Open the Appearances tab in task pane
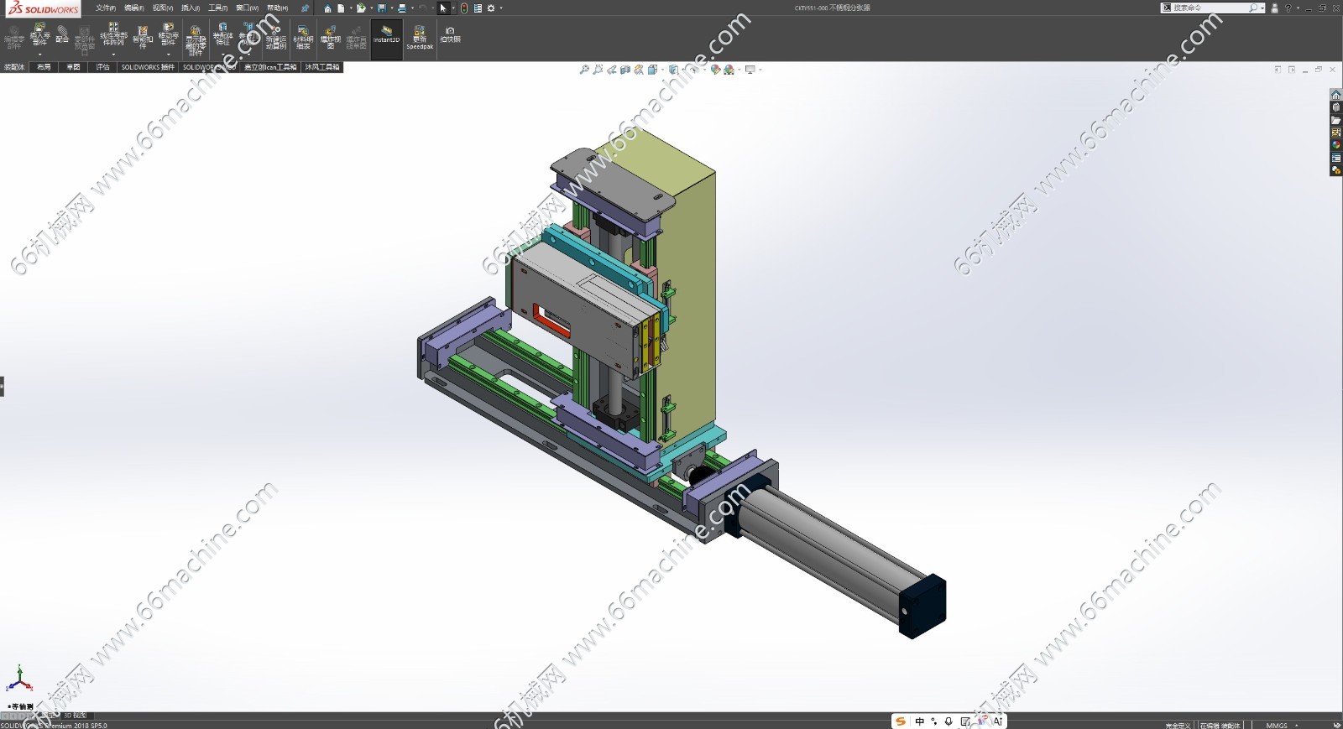This screenshot has height=729, width=1343. click(x=1335, y=145)
